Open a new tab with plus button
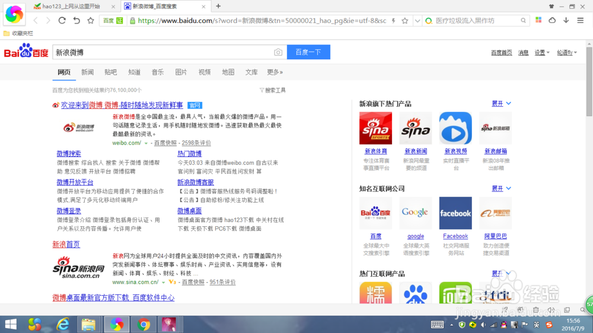 click(218, 6)
